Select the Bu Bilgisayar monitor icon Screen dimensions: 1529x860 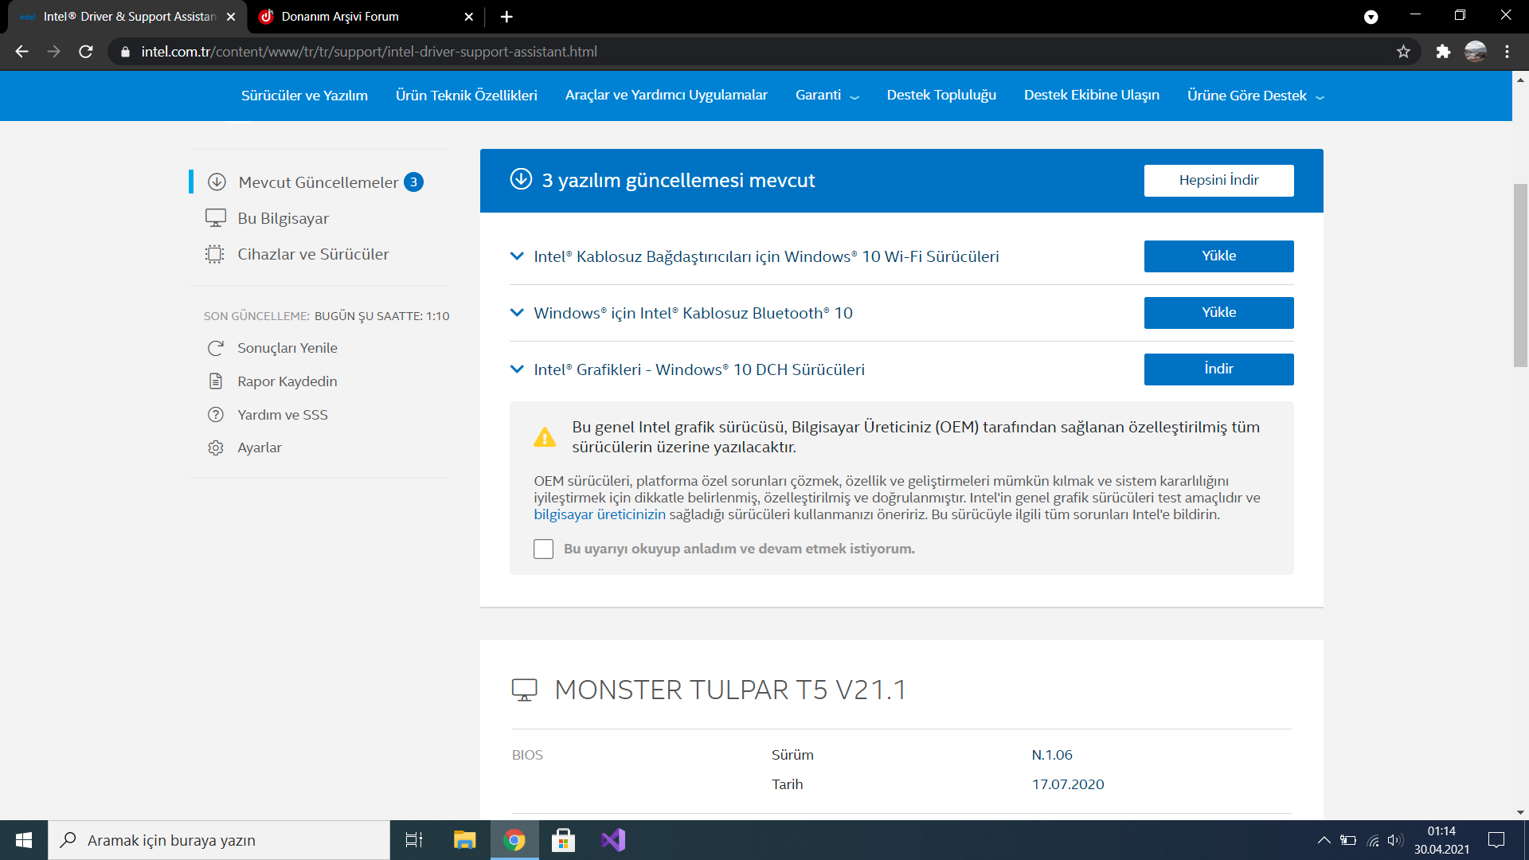pos(216,218)
